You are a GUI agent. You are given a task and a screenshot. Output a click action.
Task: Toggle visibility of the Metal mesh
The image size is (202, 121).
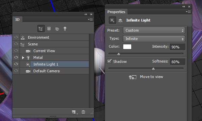click(16, 57)
